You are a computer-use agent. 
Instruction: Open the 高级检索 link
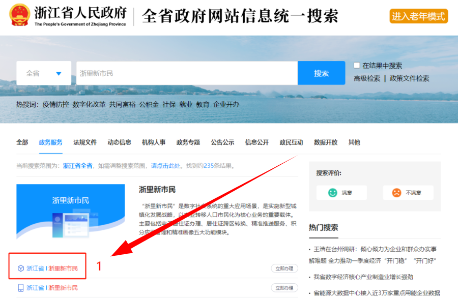coord(367,78)
